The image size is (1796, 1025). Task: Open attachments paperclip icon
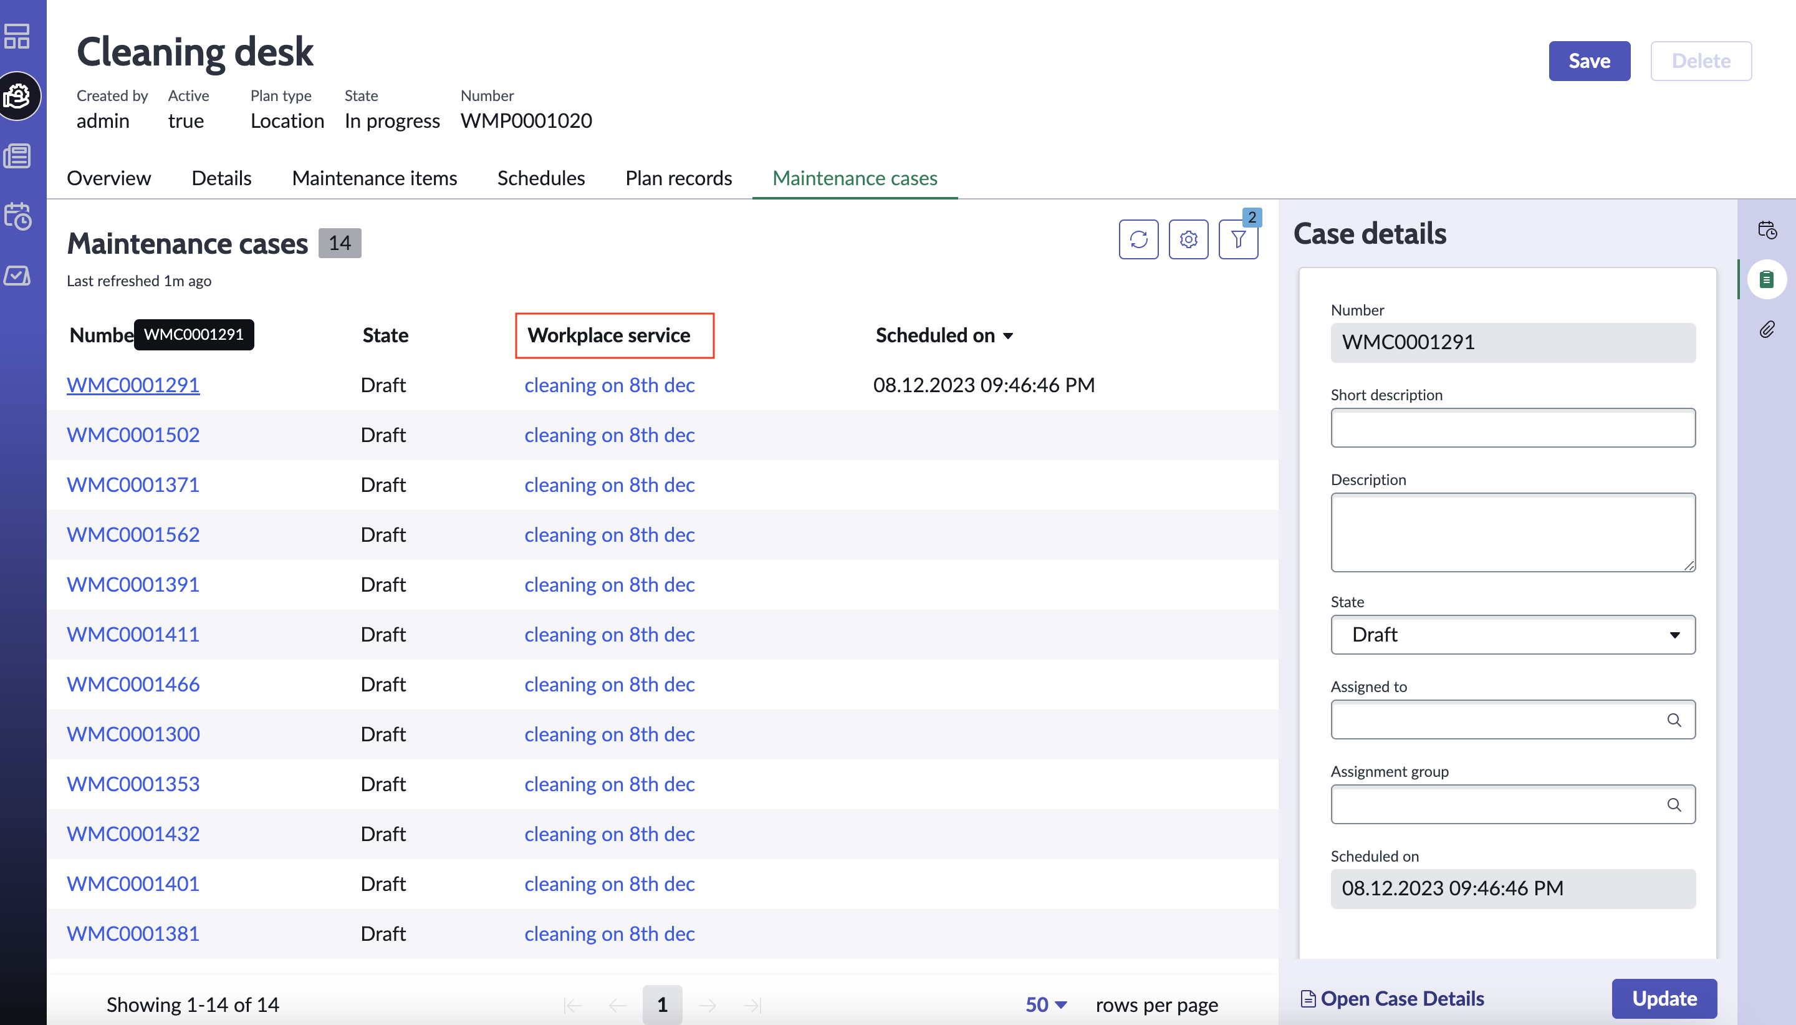pos(1767,329)
